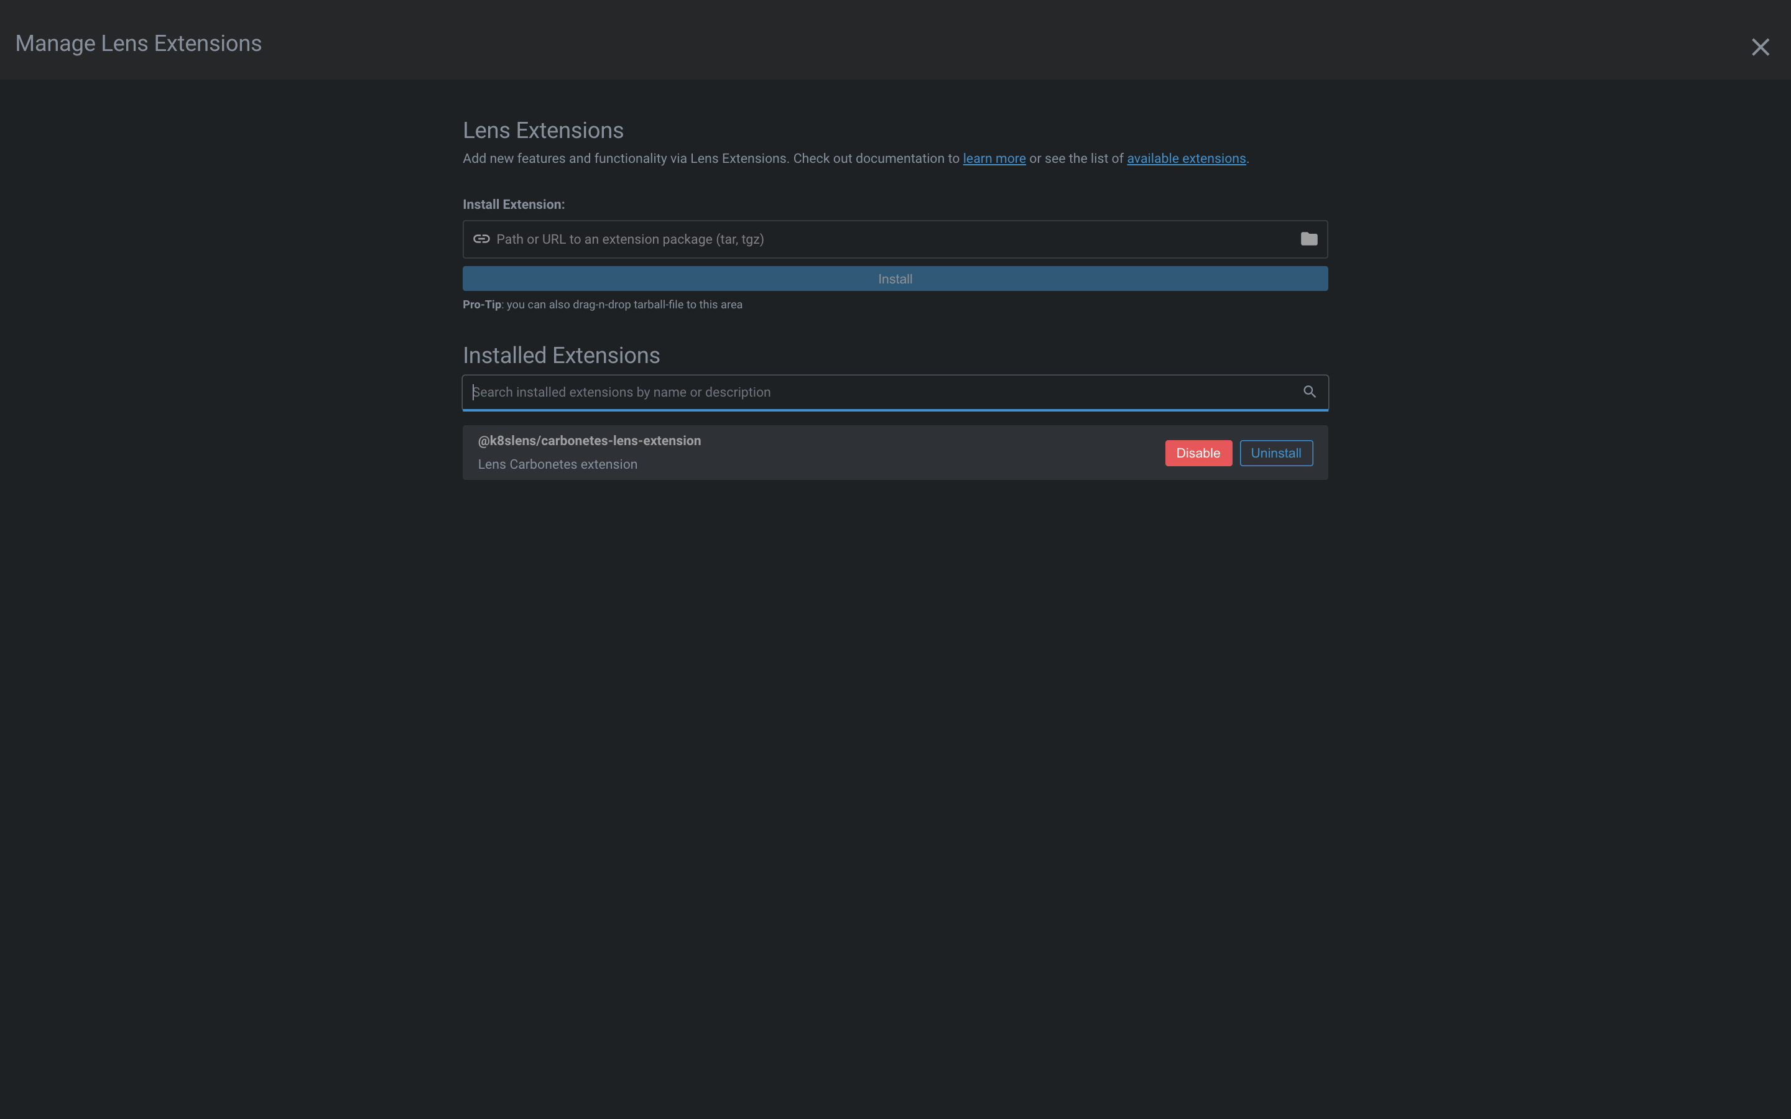
Task: Open the learn more documentation link
Action: point(994,159)
